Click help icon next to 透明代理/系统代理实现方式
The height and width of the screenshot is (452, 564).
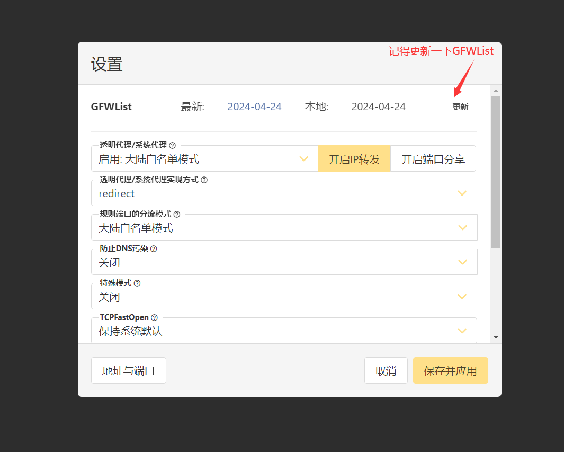(204, 180)
